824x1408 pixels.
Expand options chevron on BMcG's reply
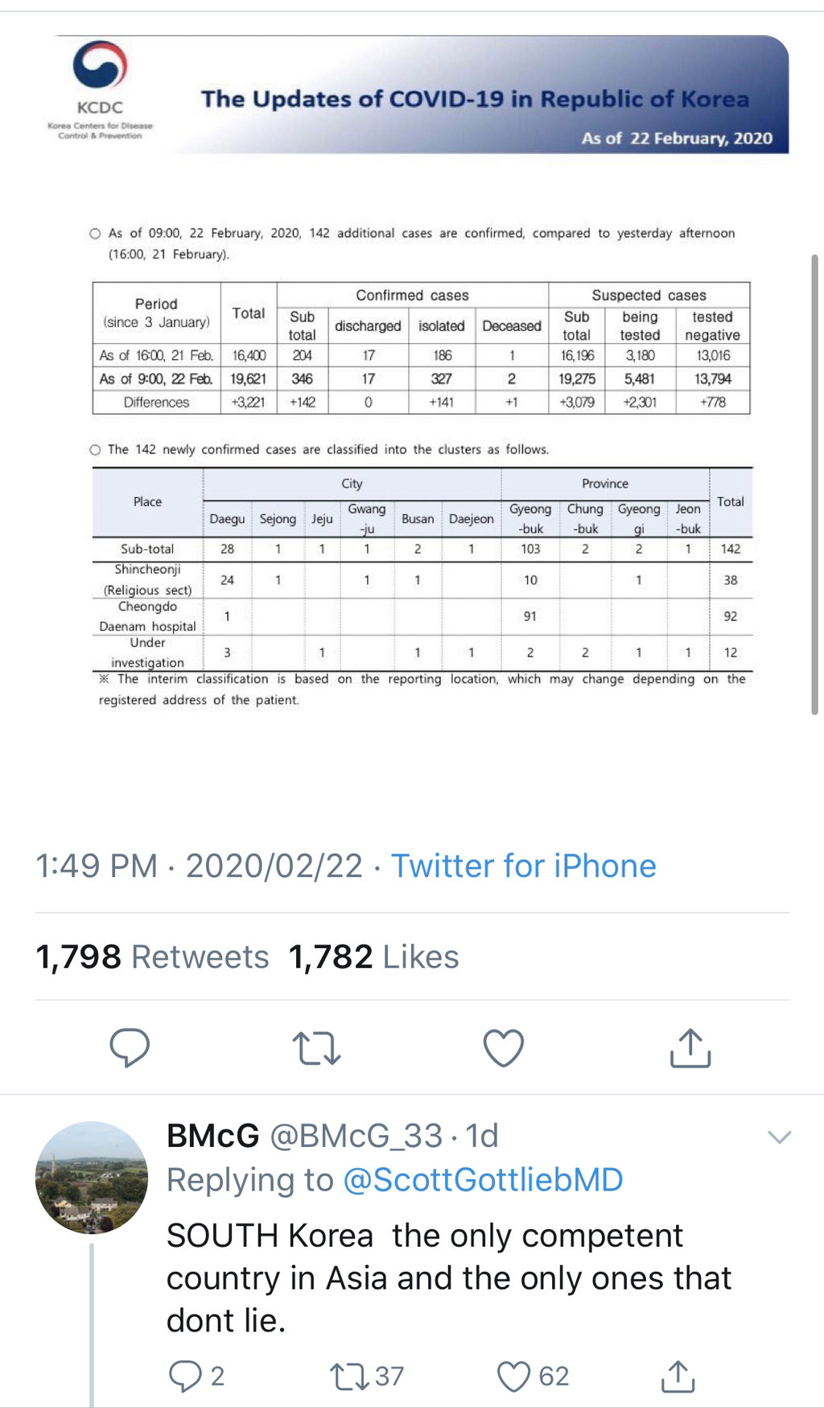coord(779,1137)
